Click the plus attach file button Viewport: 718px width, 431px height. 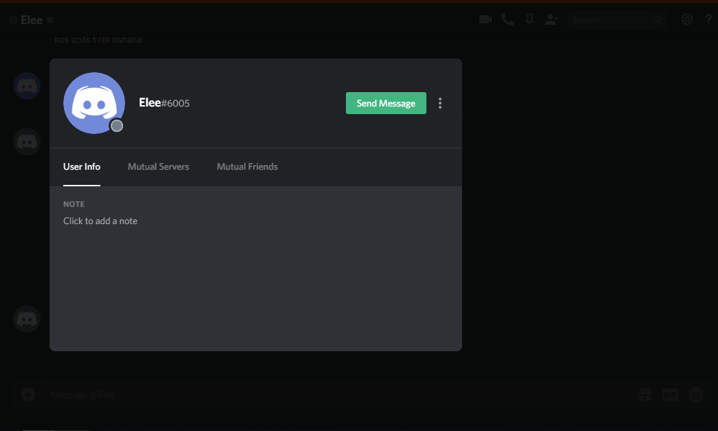(x=28, y=395)
